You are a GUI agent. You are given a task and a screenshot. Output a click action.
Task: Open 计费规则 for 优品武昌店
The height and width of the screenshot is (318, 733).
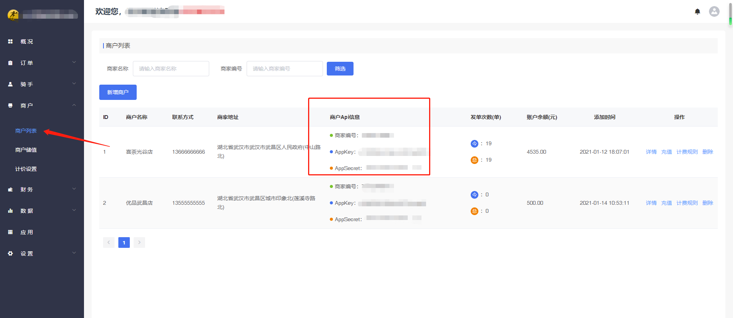click(687, 203)
